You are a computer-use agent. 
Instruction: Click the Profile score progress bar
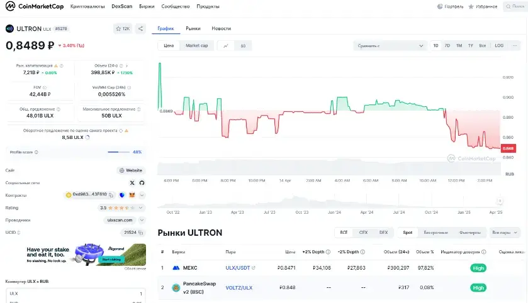[x=118, y=152]
